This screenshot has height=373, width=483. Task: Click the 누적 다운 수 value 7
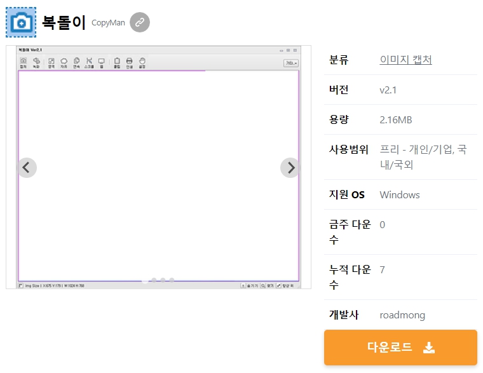tap(383, 270)
